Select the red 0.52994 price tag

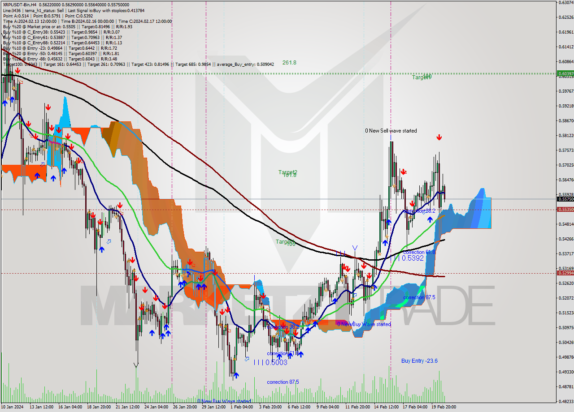(565, 273)
